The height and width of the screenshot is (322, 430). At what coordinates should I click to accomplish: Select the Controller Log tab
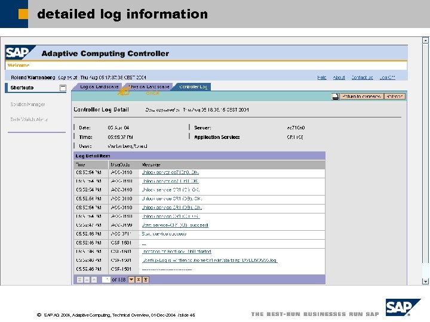pos(193,87)
